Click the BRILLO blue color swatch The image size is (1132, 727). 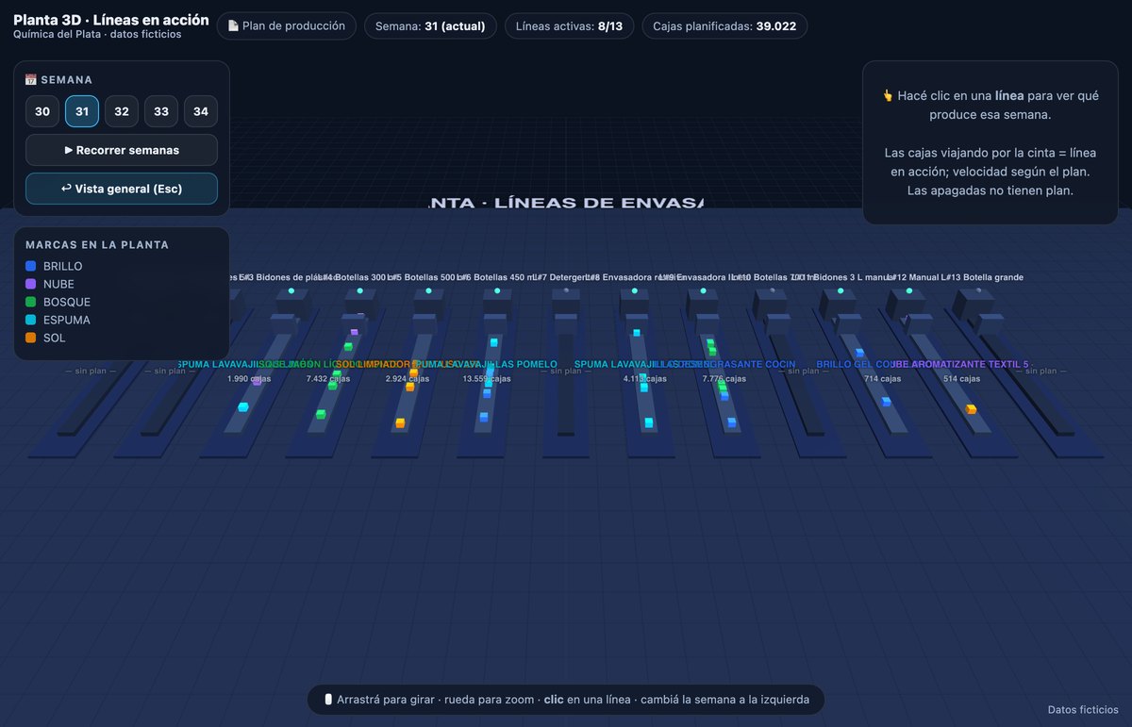point(30,267)
